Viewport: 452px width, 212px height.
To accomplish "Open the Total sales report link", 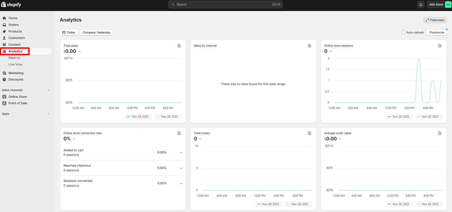I will pos(71,46).
